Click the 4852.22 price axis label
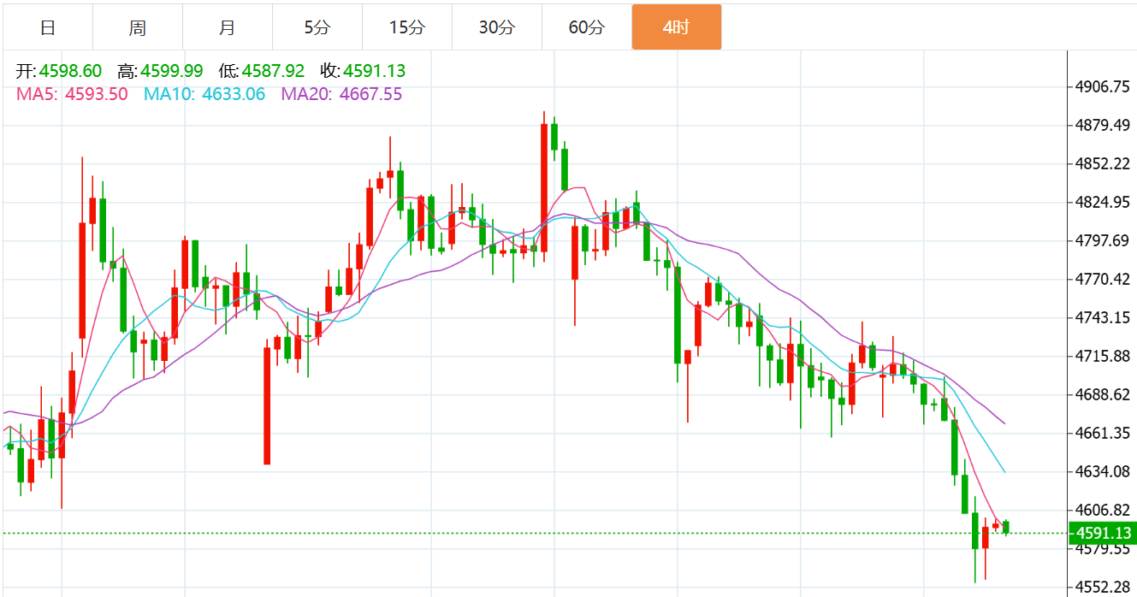The image size is (1137, 597). click(1104, 164)
